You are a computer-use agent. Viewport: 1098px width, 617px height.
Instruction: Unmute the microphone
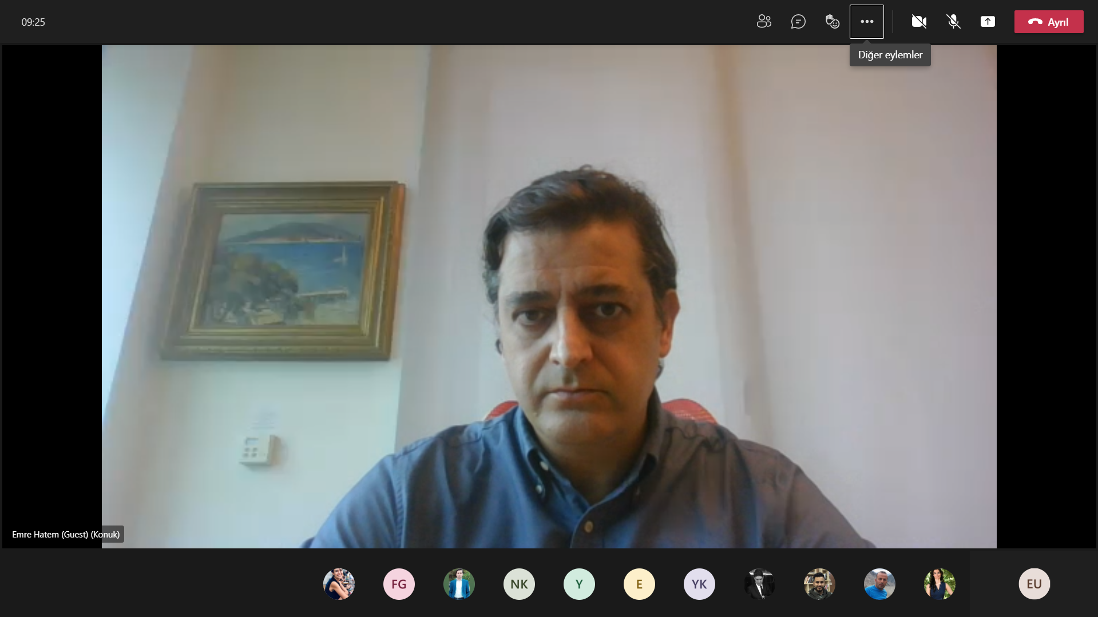[953, 22]
